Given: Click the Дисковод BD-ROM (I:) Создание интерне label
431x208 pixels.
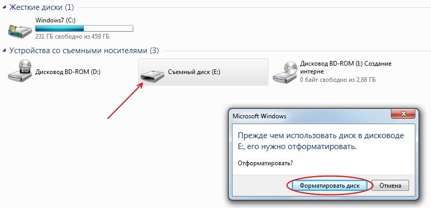Looking at the screenshot, I should (346, 68).
